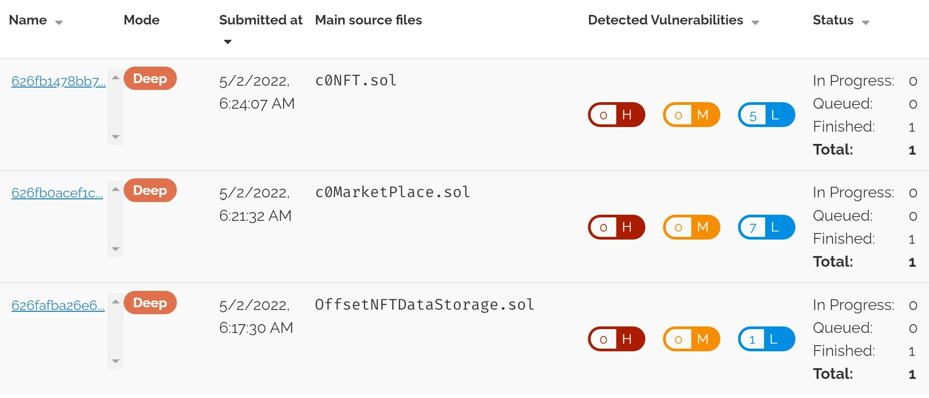Click scroll up arrow in first row name cell
Viewport: 929px width, 398px height.
point(116,78)
